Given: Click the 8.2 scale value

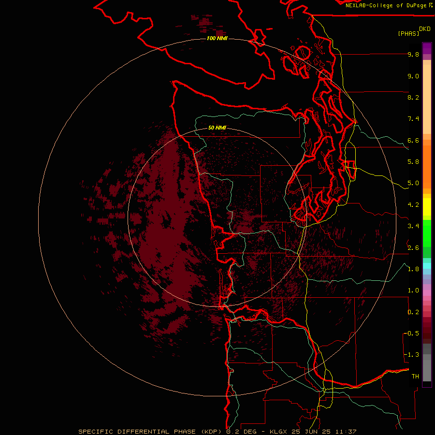Looking at the screenshot, I should [413, 97].
